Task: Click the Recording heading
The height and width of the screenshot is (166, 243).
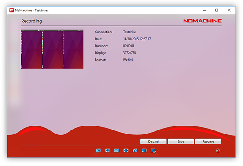Action: [32, 21]
